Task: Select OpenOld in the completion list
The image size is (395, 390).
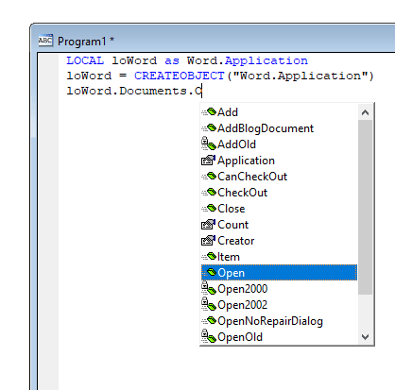Action: (x=279, y=337)
